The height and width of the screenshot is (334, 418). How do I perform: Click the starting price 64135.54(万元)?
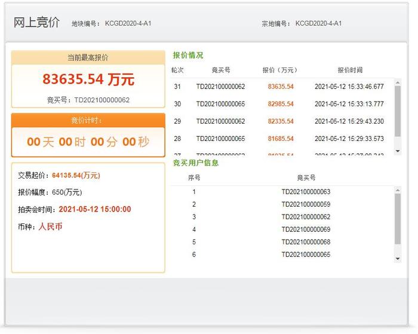point(76,175)
